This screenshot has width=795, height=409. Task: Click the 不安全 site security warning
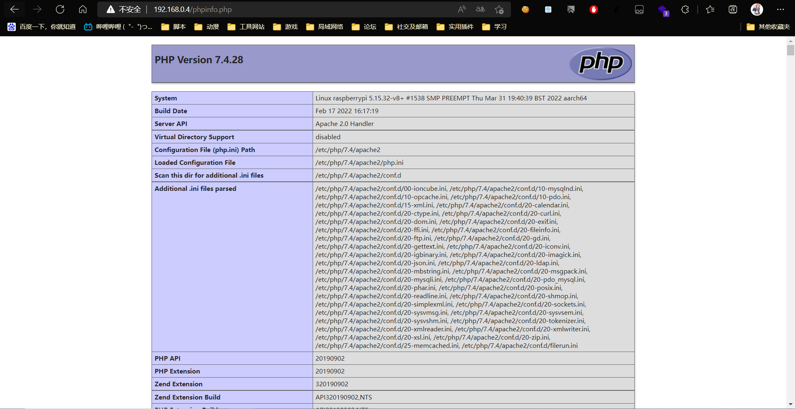[124, 10]
